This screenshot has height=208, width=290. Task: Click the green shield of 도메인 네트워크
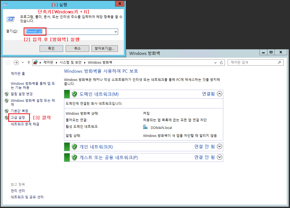point(74,94)
